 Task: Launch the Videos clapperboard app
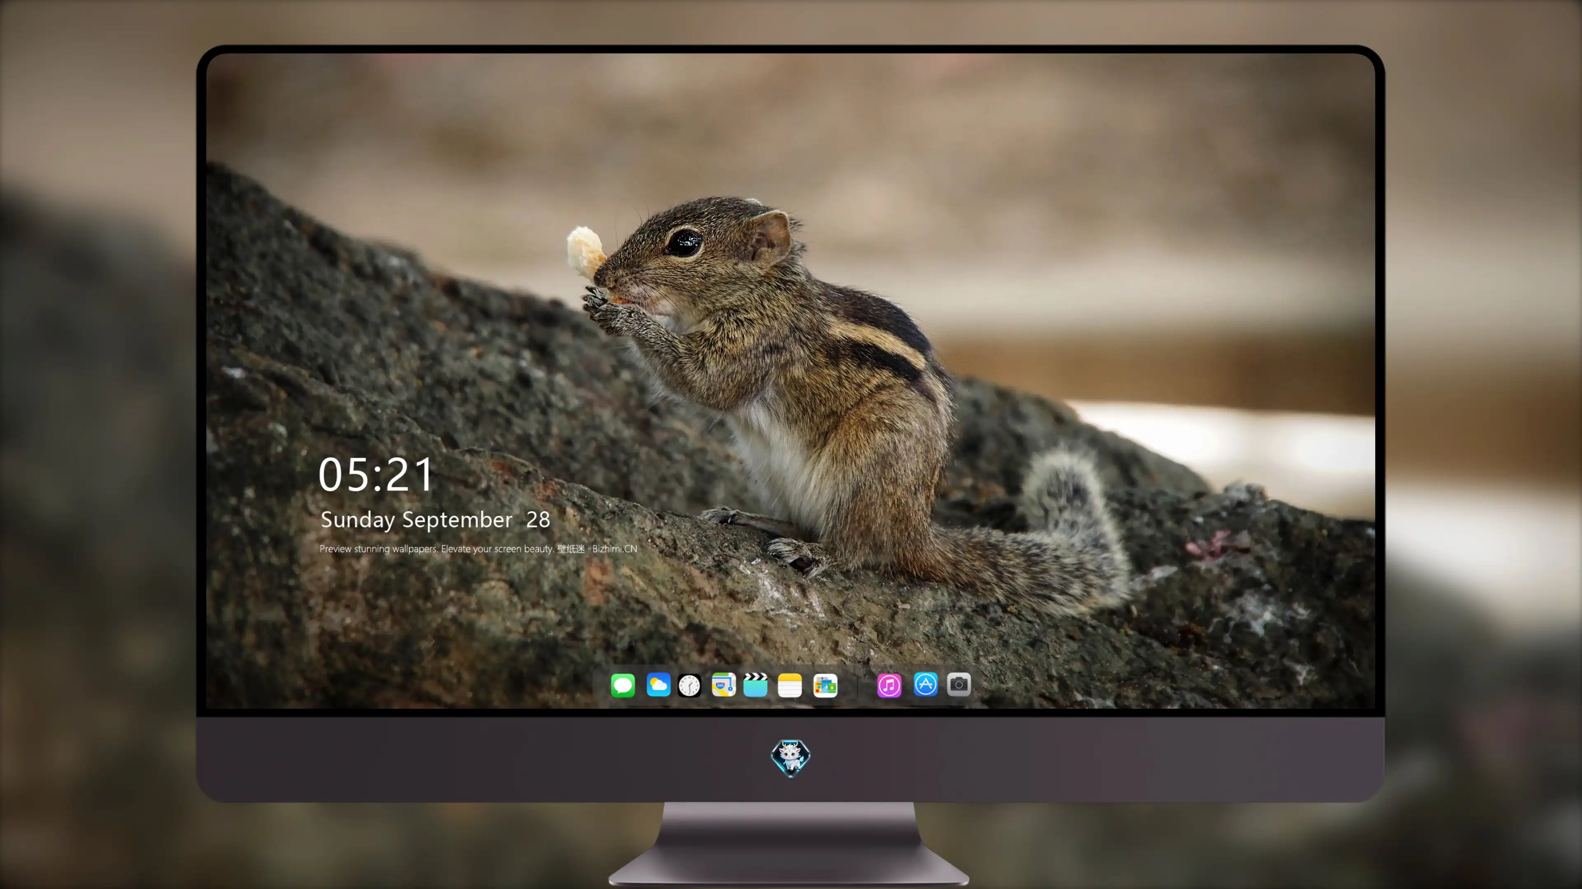tap(756, 685)
